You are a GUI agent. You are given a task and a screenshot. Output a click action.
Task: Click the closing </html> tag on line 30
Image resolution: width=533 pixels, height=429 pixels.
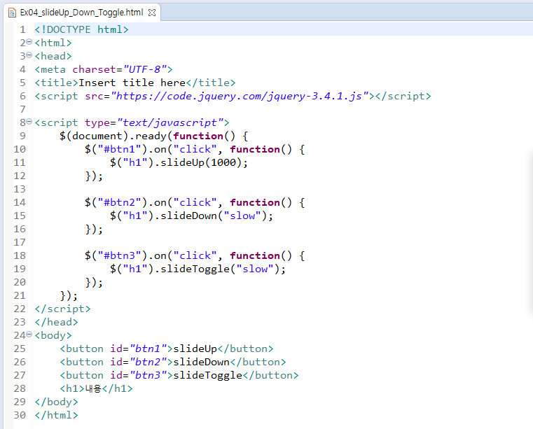[57, 415]
